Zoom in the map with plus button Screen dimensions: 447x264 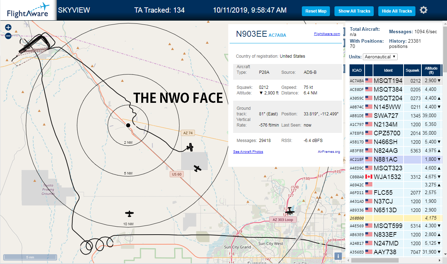point(8,27)
